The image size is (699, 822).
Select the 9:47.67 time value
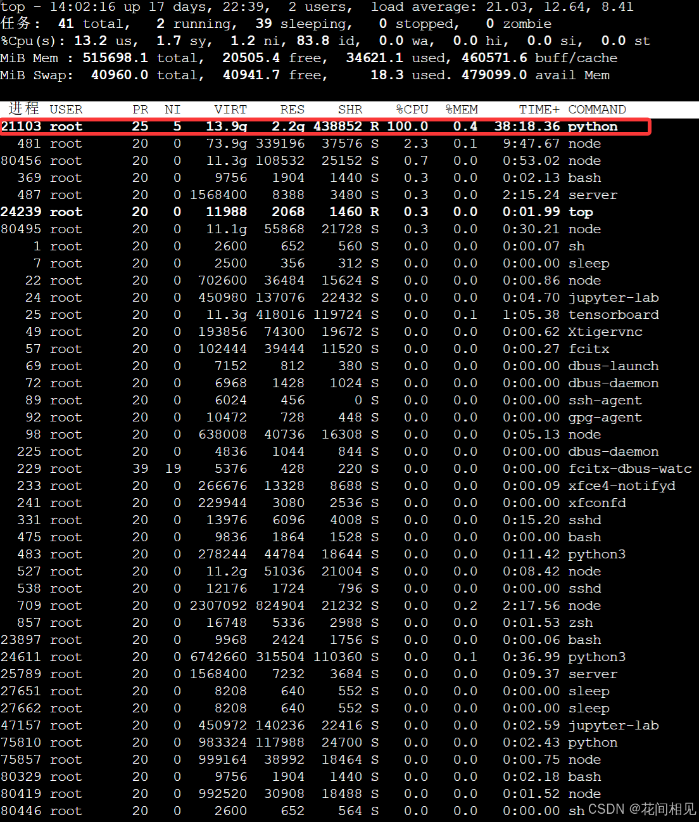point(531,143)
